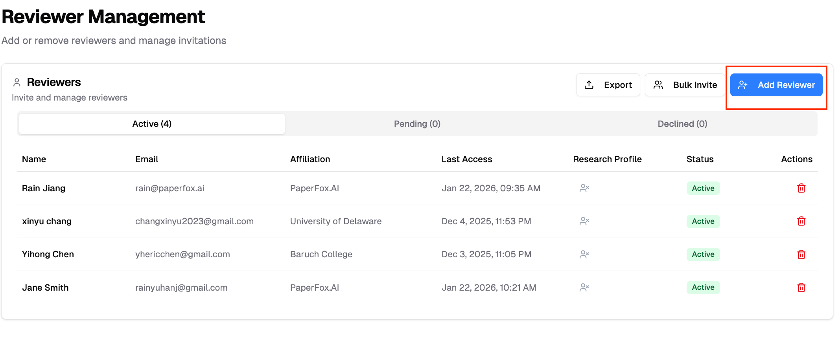840x337 pixels.
Task: Open Rain Jiang's research profile icon
Action: (x=584, y=188)
